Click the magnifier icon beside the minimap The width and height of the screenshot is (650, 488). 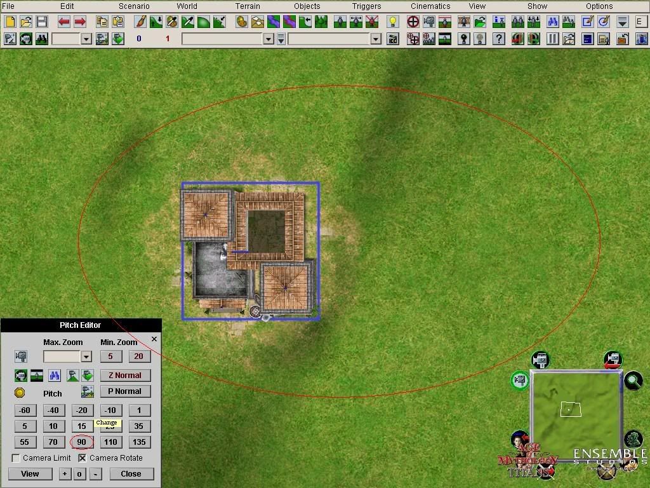pos(632,381)
